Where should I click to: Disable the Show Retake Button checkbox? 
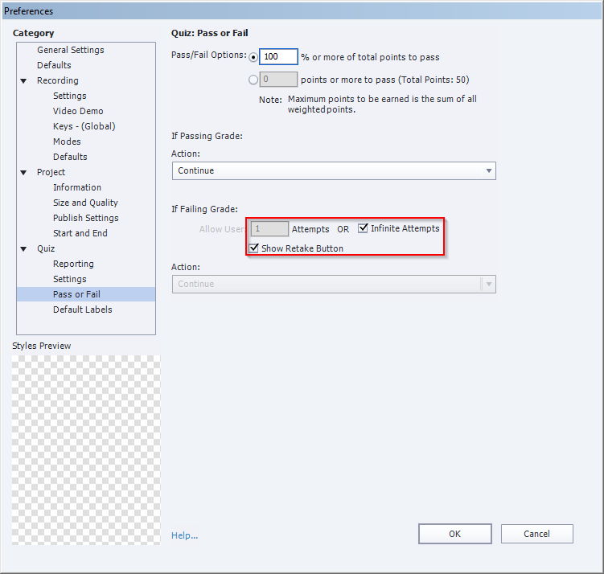pyautogui.click(x=254, y=248)
